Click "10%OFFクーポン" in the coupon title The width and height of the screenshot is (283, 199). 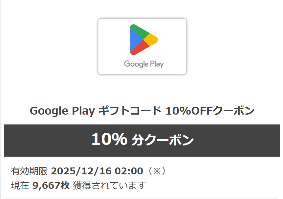point(210,111)
